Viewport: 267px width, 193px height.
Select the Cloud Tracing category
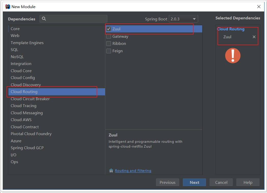[x=57, y=106]
